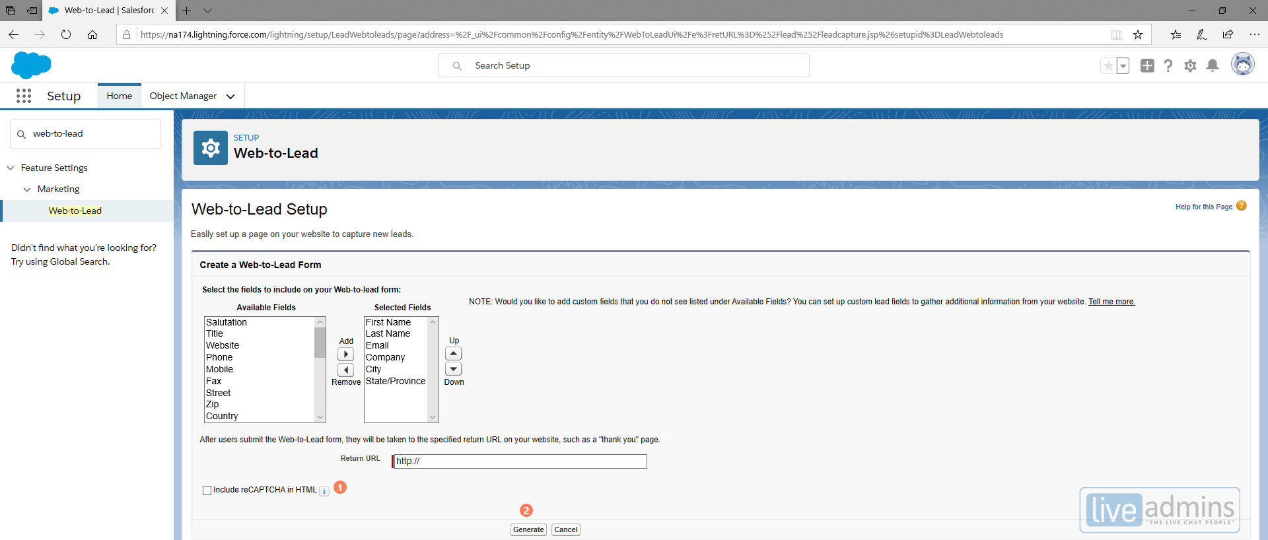Select Company in Selected Fields
1268x540 pixels.
385,357
